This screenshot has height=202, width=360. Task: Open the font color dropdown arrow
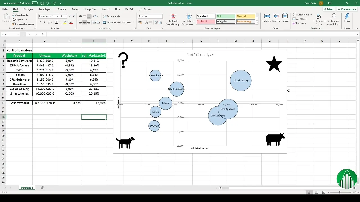pos(74,22)
